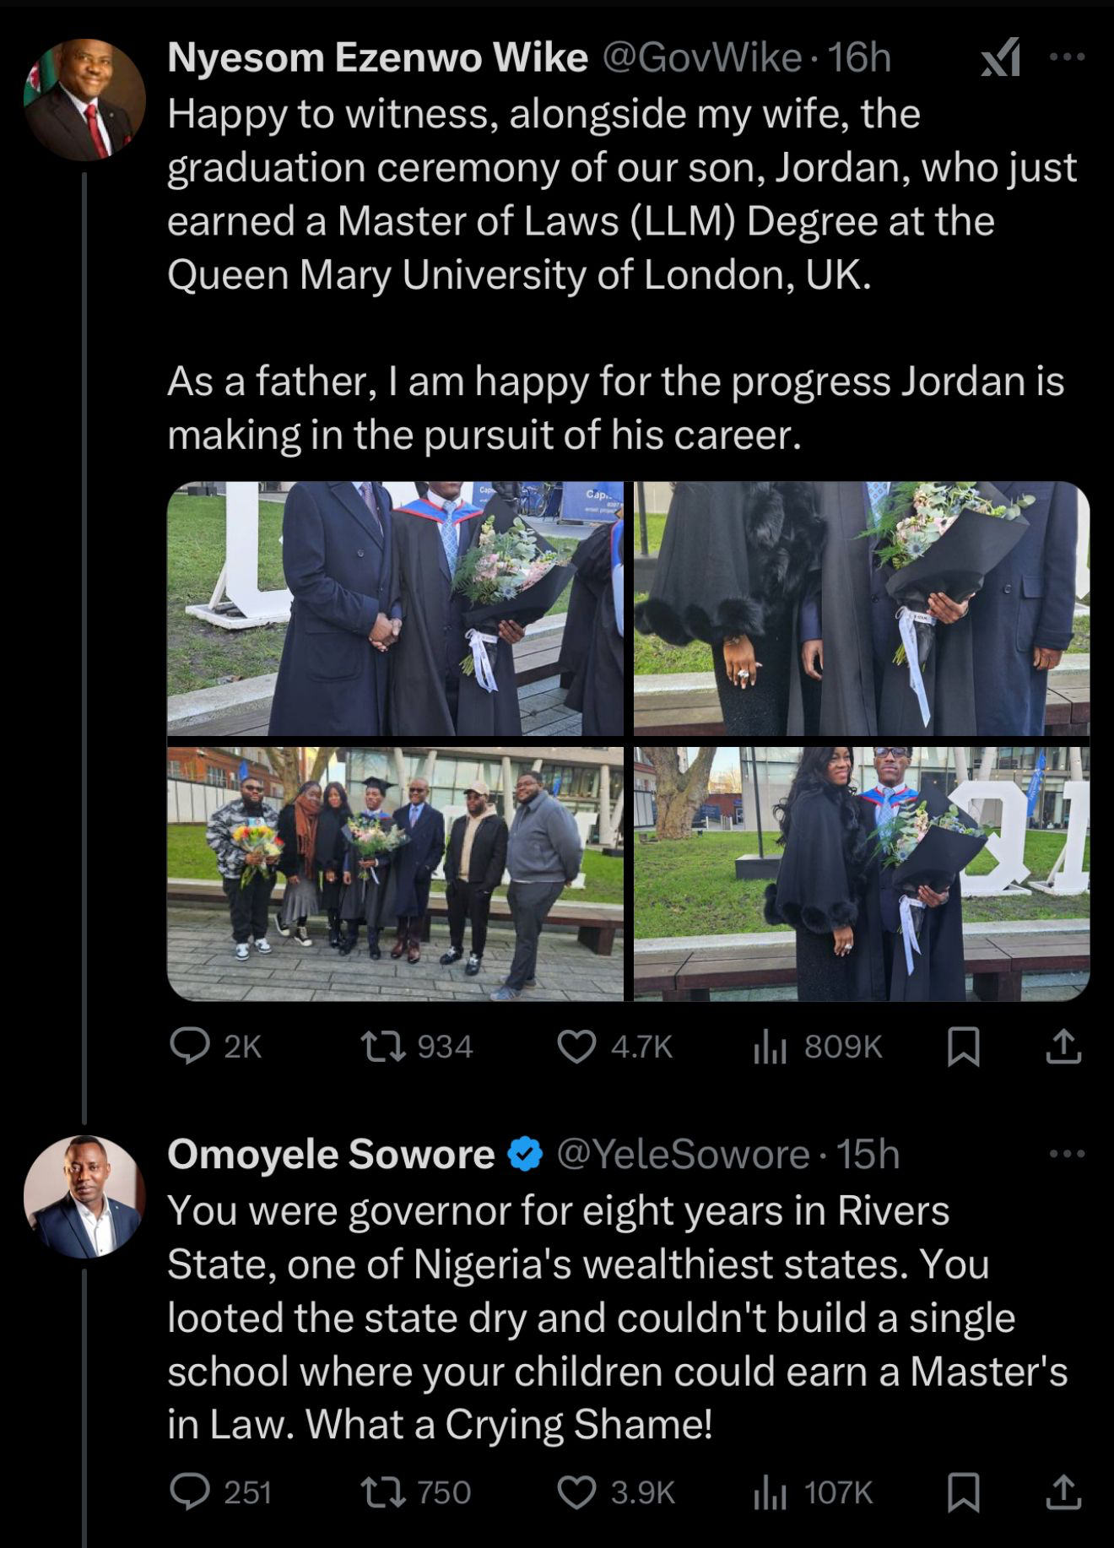Image resolution: width=1114 pixels, height=1548 pixels.
Task: Click reply icon on Wike's tweet
Action: [190, 1047]
